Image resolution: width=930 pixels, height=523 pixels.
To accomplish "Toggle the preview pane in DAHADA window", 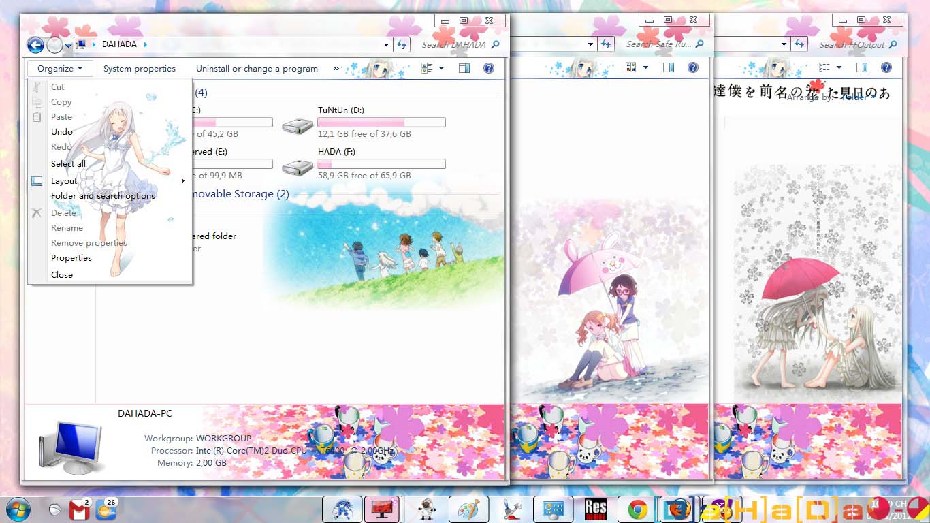I will (464, 68).
